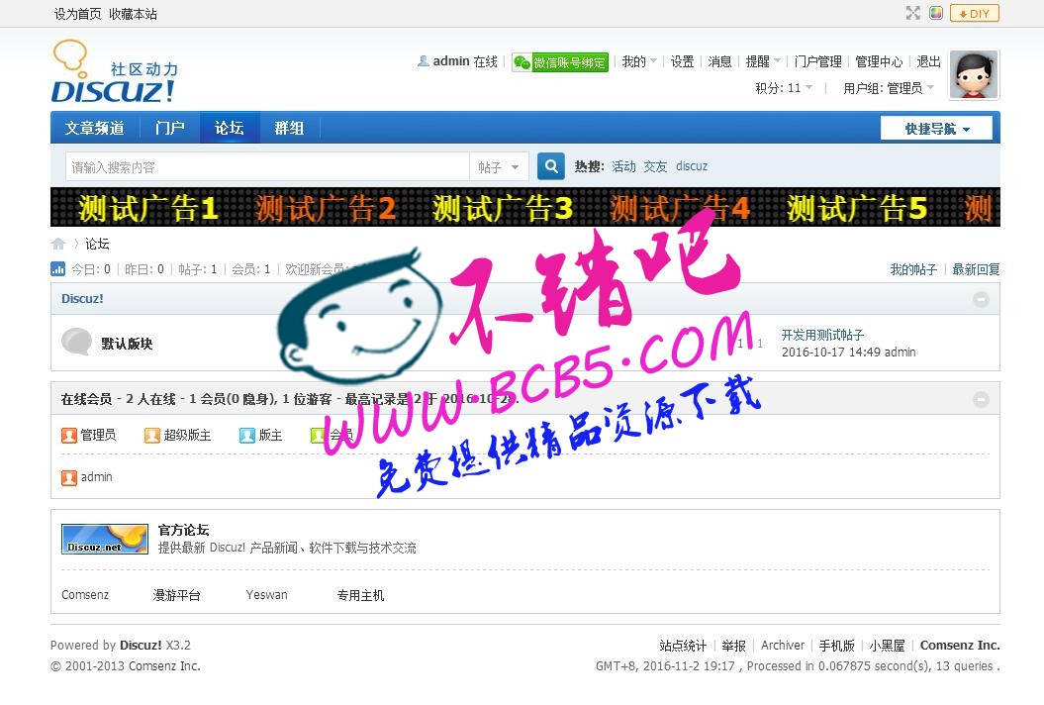Focus the search content input field
The width and height of the screenshot is (1044, 705).
click(267, 166)
